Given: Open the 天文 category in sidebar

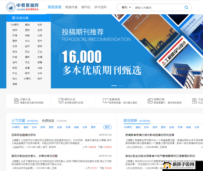Looking at the screenshot, I should pyautogui.click(x=27, y=62).
